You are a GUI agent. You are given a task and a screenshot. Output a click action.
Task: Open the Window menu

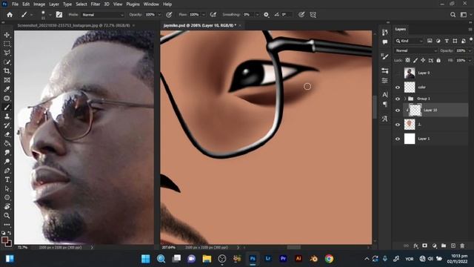coord(151,4)
